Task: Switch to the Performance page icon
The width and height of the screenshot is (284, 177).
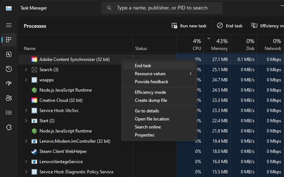Action: tap(9, 54)
